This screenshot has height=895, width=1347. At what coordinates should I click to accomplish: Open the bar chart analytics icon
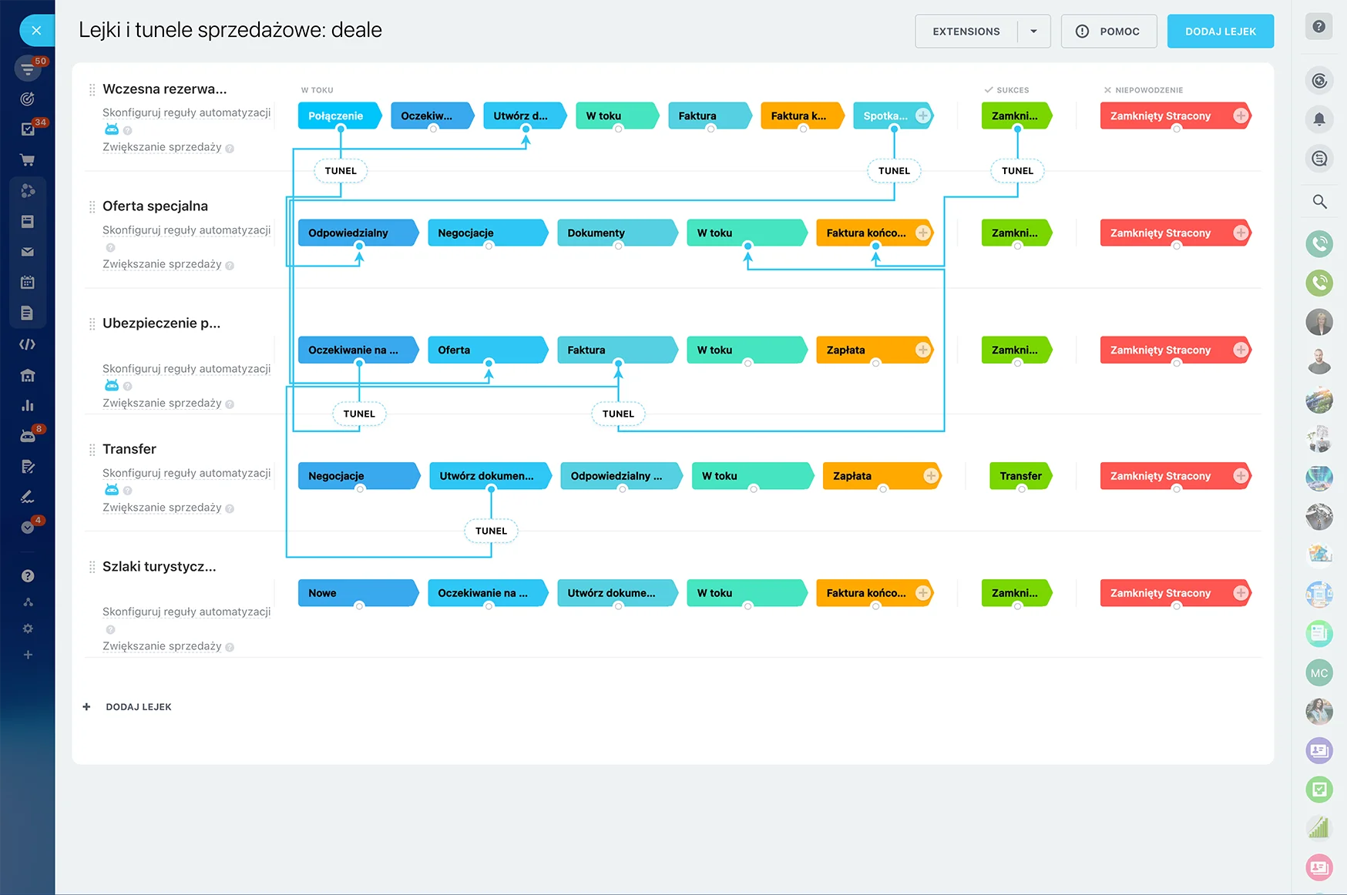point(28,406)
